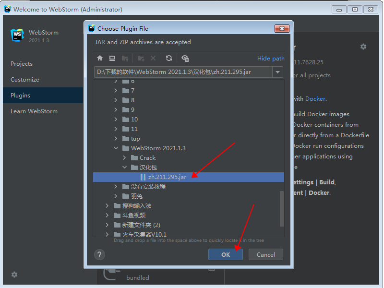Select the 斗鱼视频 folder row
Screen dimensions: 384x288
click(189, 215)
